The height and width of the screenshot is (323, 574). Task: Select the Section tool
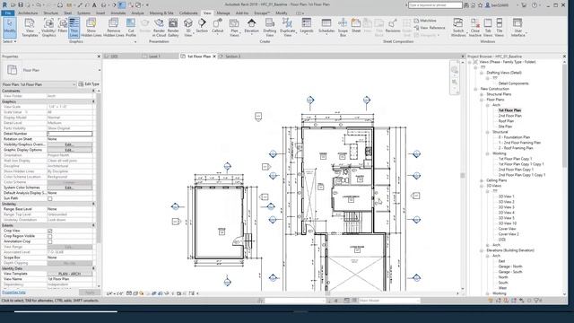click(x=202, y=26)
